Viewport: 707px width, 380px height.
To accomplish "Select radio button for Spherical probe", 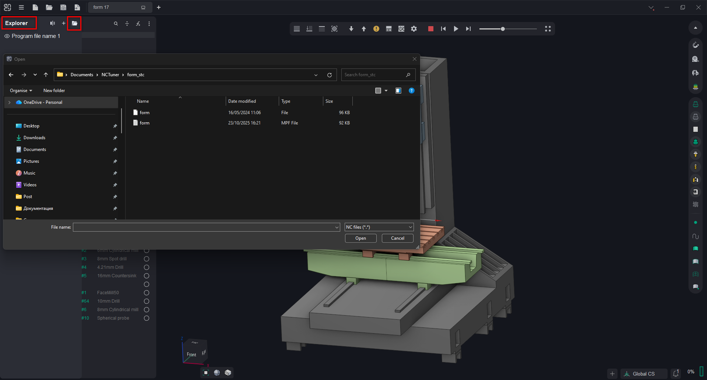I will pos(147,318).
